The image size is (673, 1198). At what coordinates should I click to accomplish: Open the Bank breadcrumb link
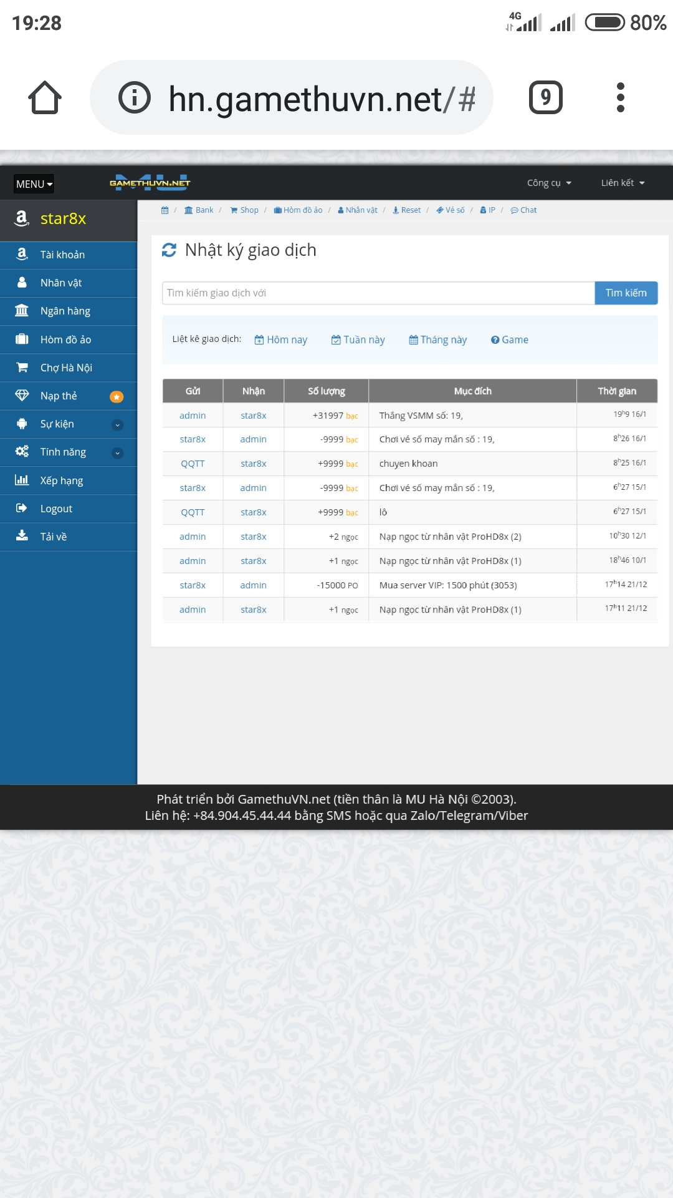pyautogui.click(x=199, y=210)
